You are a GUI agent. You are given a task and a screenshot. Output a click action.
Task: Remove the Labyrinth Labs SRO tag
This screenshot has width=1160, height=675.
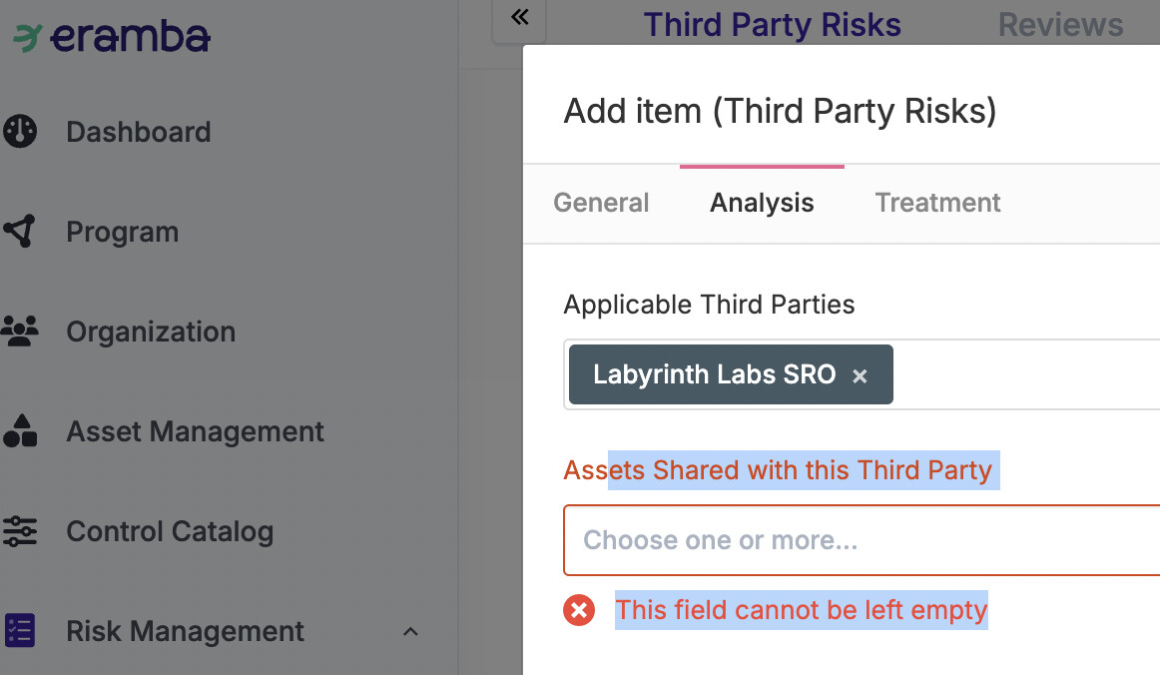860,376
